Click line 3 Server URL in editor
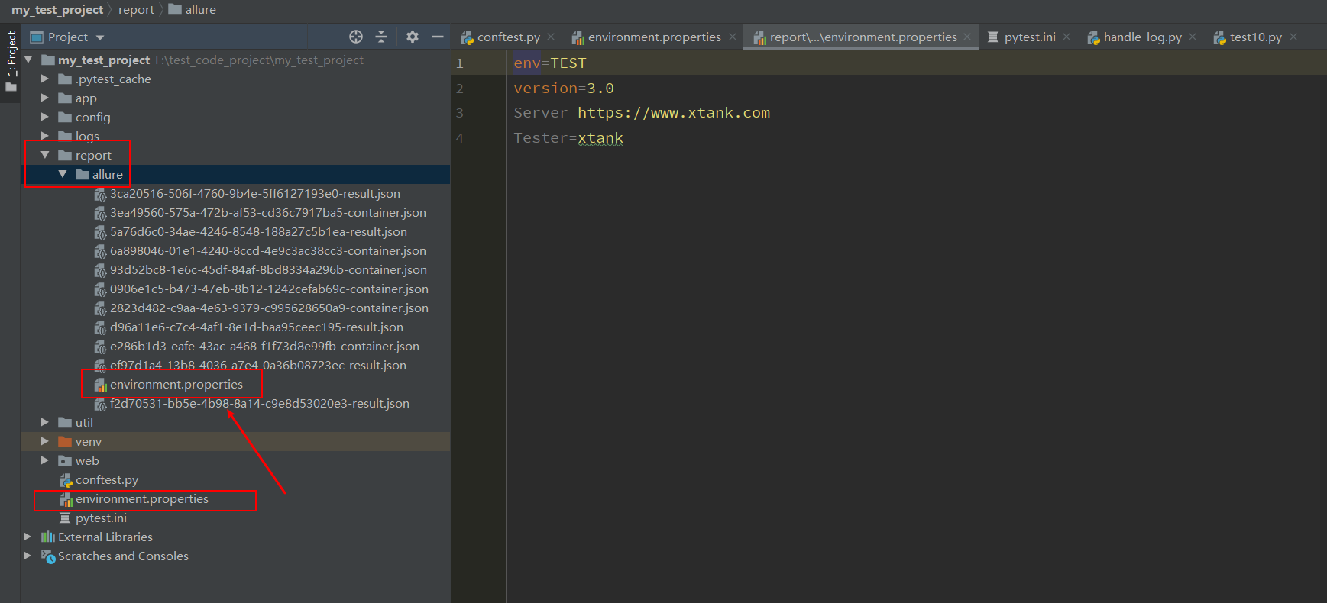The image size is (1327, 603). (673, 113)
